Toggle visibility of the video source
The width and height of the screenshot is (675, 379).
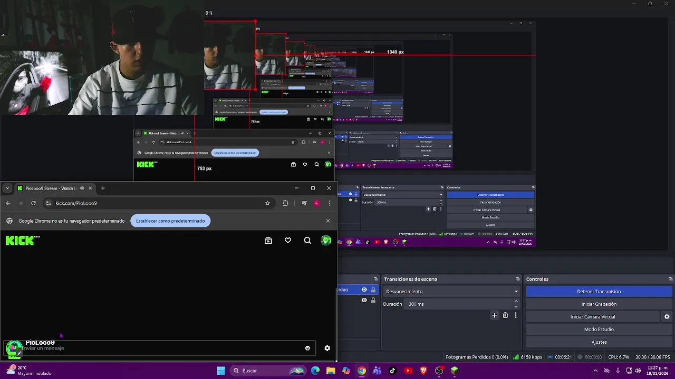click(x=364, y=290)
